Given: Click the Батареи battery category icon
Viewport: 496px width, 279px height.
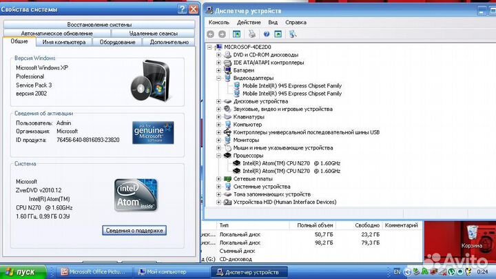Looking at the screenshot, I should click(x=227, y=70).
